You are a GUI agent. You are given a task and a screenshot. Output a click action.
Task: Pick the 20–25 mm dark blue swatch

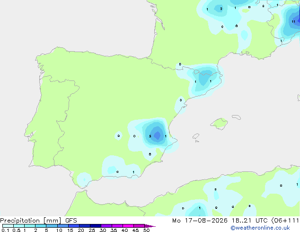pos(85,226)
